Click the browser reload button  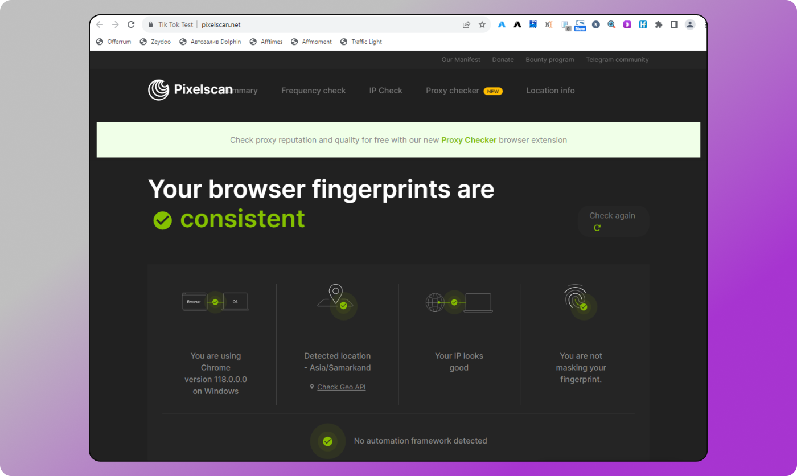[131, 24]
